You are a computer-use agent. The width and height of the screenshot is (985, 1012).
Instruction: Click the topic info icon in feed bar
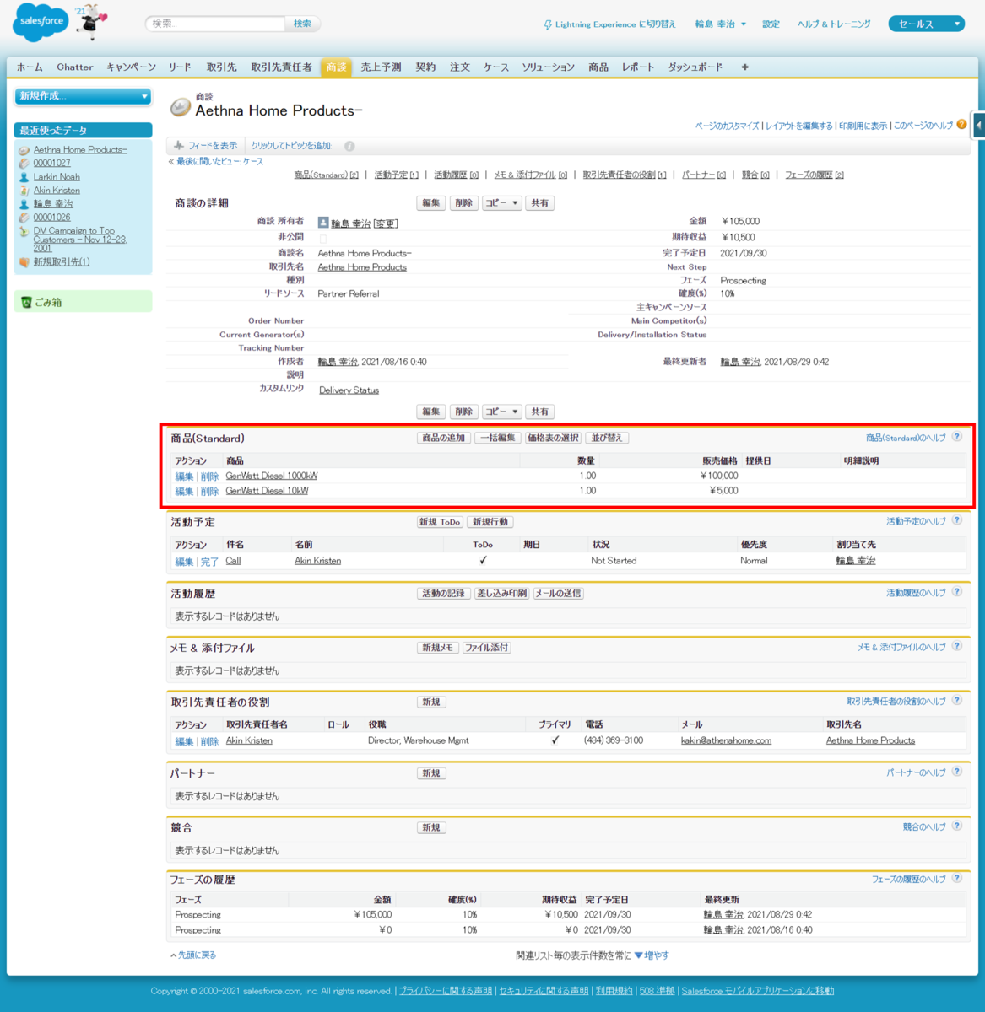coord(349,146)
